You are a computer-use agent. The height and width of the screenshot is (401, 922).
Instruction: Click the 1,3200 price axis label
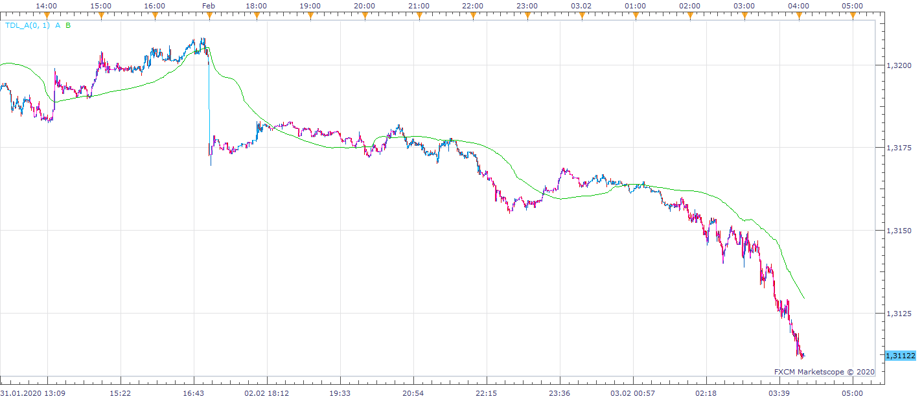[x=899, y=65]
